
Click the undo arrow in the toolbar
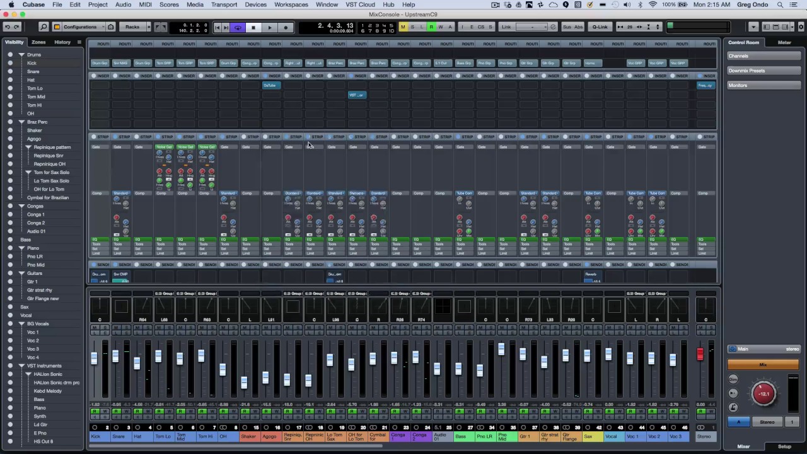point(7,27)
